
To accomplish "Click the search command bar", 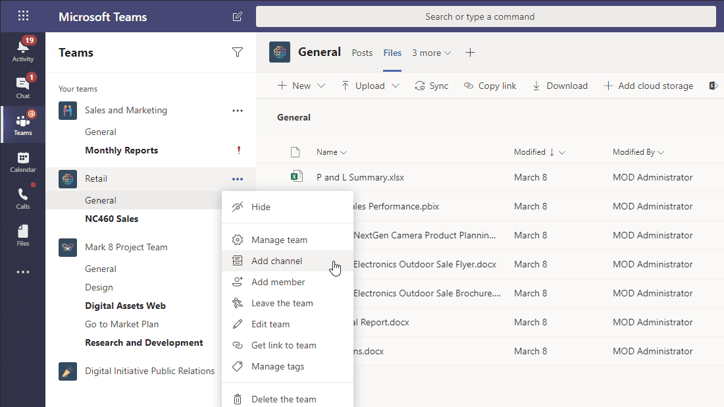I will coord(481,16).
